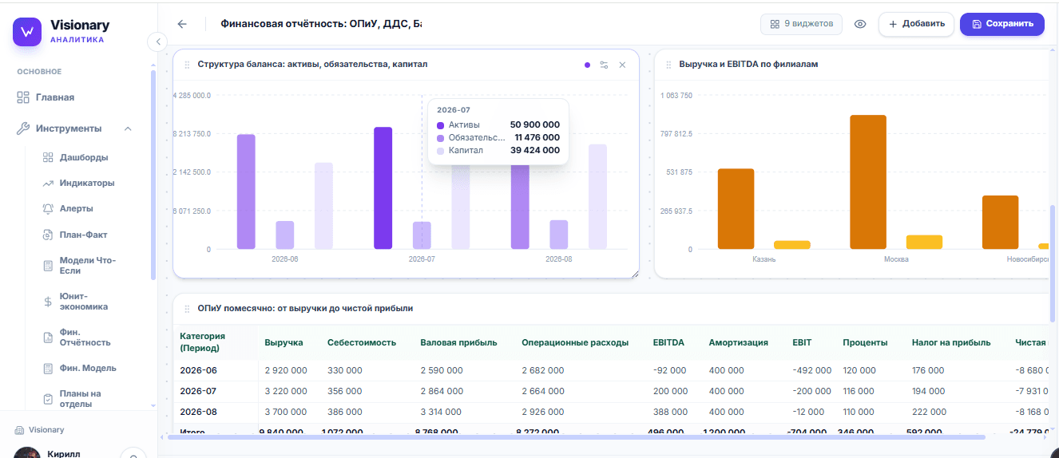The width and height of the screenshot is (1059, 458).
Task: Click the EBITDA column header
Action: point(668,342)
